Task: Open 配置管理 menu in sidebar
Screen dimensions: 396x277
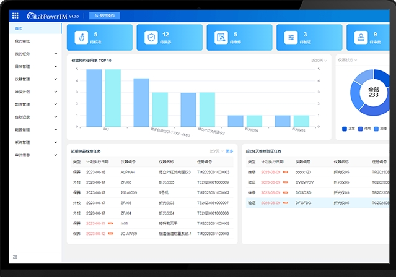Action: point(35,130)
